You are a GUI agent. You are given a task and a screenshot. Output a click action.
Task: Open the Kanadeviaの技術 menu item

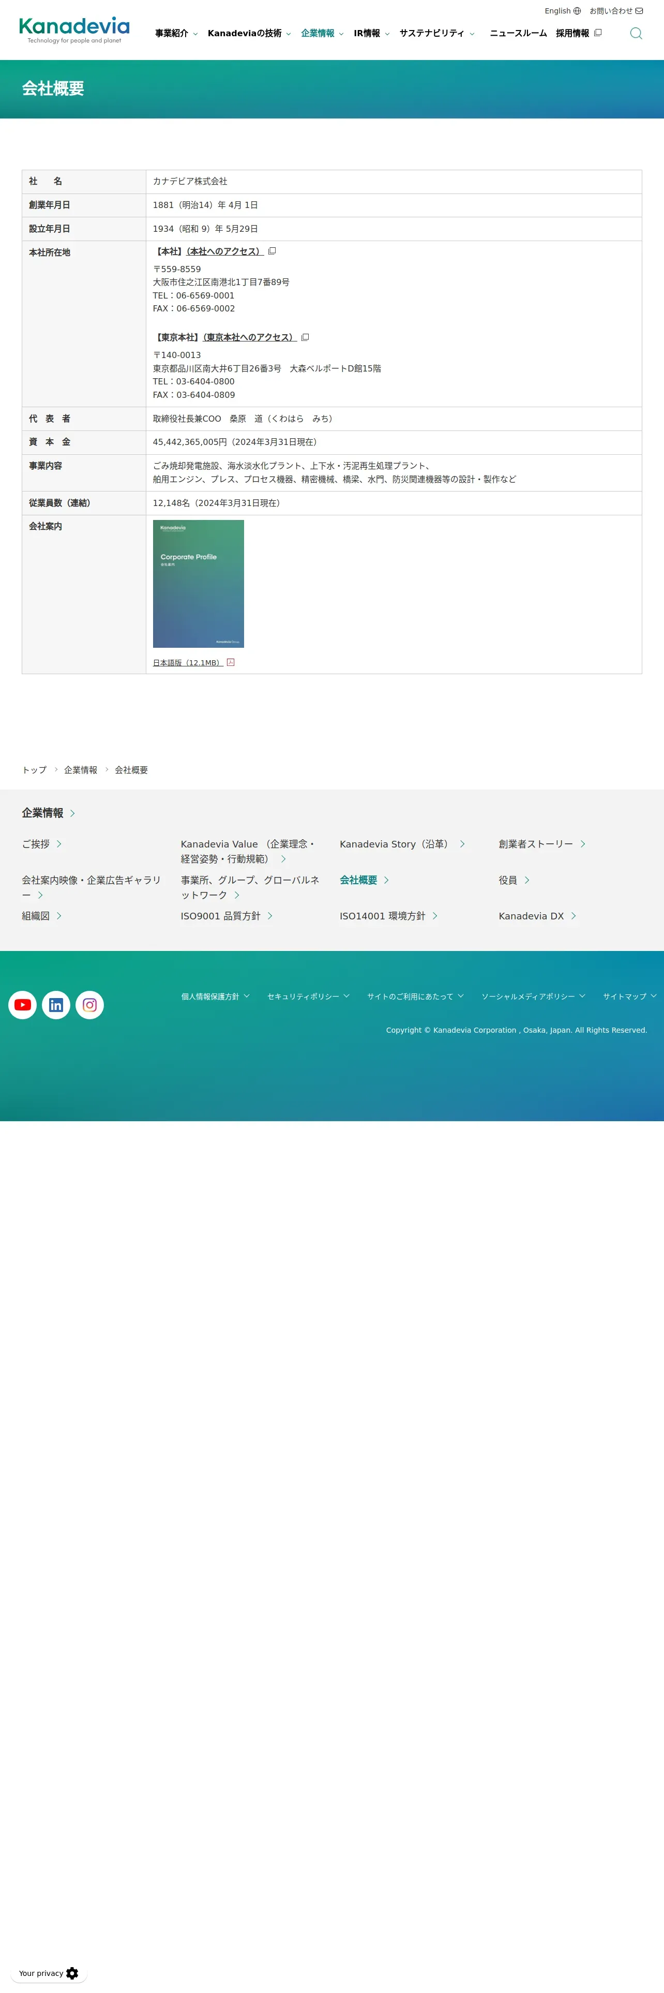coord(244,33)
